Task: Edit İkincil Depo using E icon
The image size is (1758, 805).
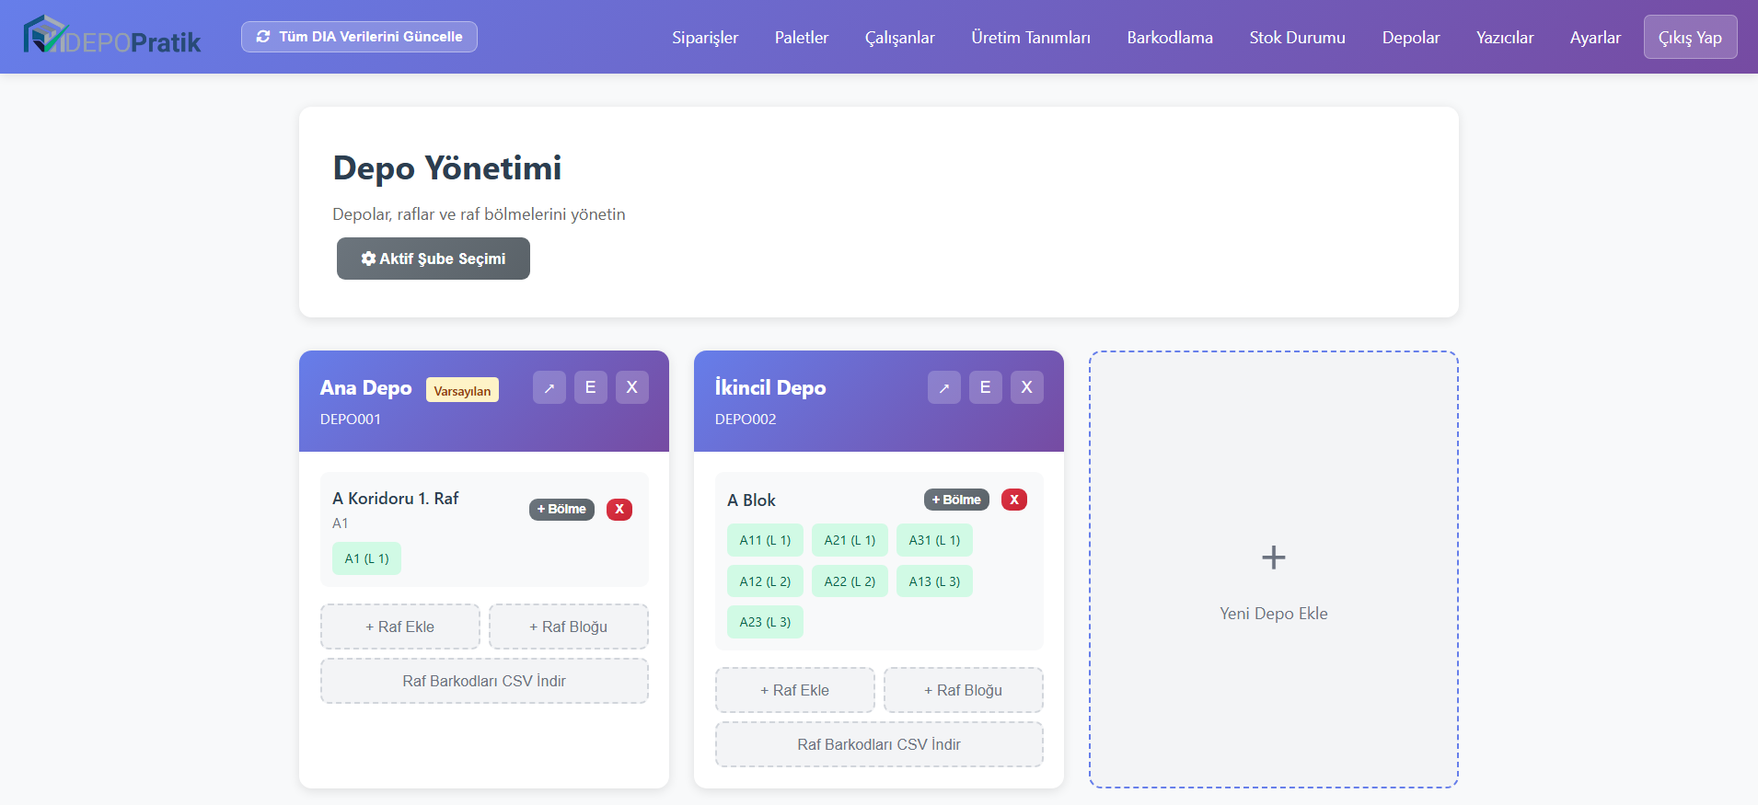Action: click(985, 387)
